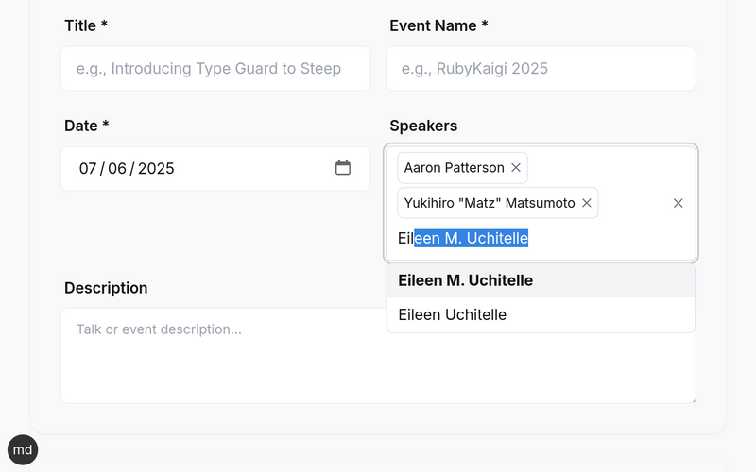Open the calendar picker in Date field
The height and width of the screenshot is (472, 756).
(x=343, y=168)
